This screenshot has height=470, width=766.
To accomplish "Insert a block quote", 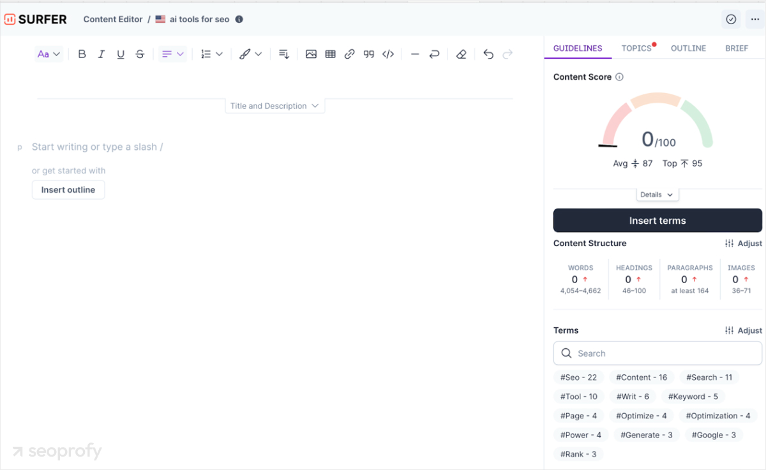I will click(368, 54).
